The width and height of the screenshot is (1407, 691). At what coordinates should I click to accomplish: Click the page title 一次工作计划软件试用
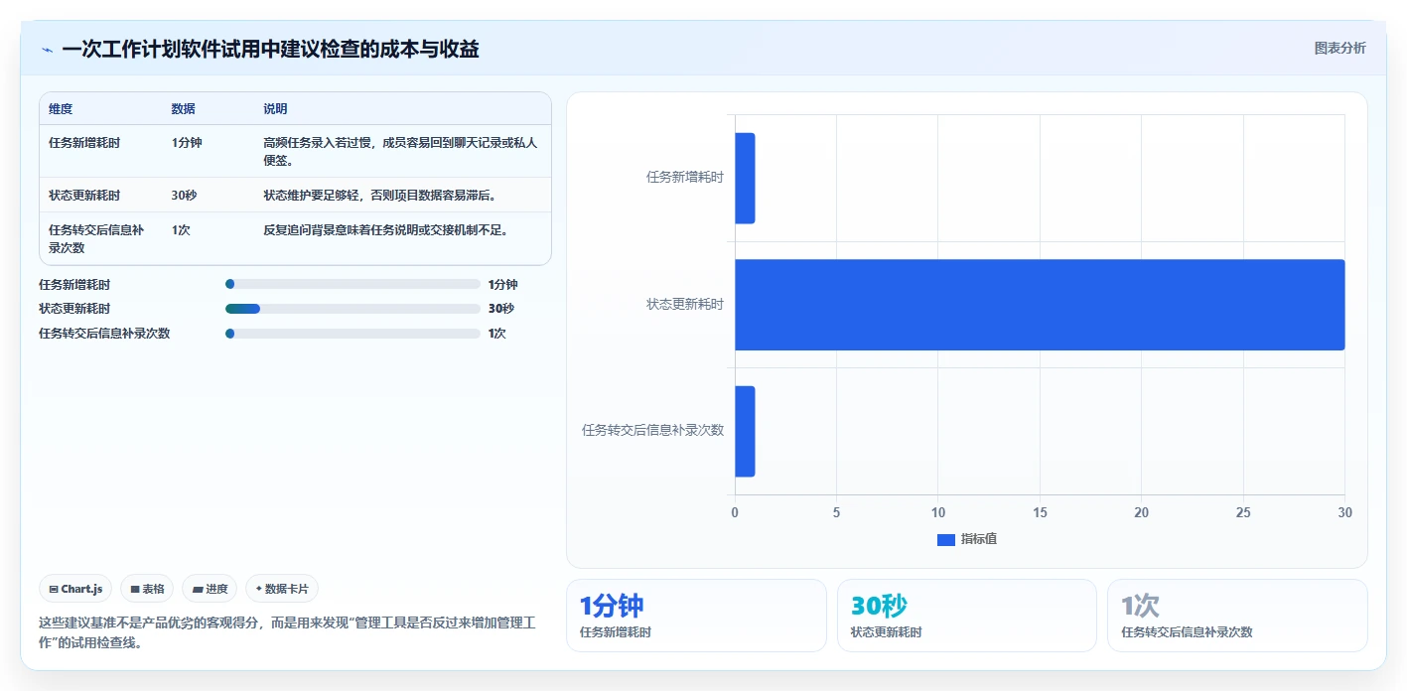[x=270, y=50]
